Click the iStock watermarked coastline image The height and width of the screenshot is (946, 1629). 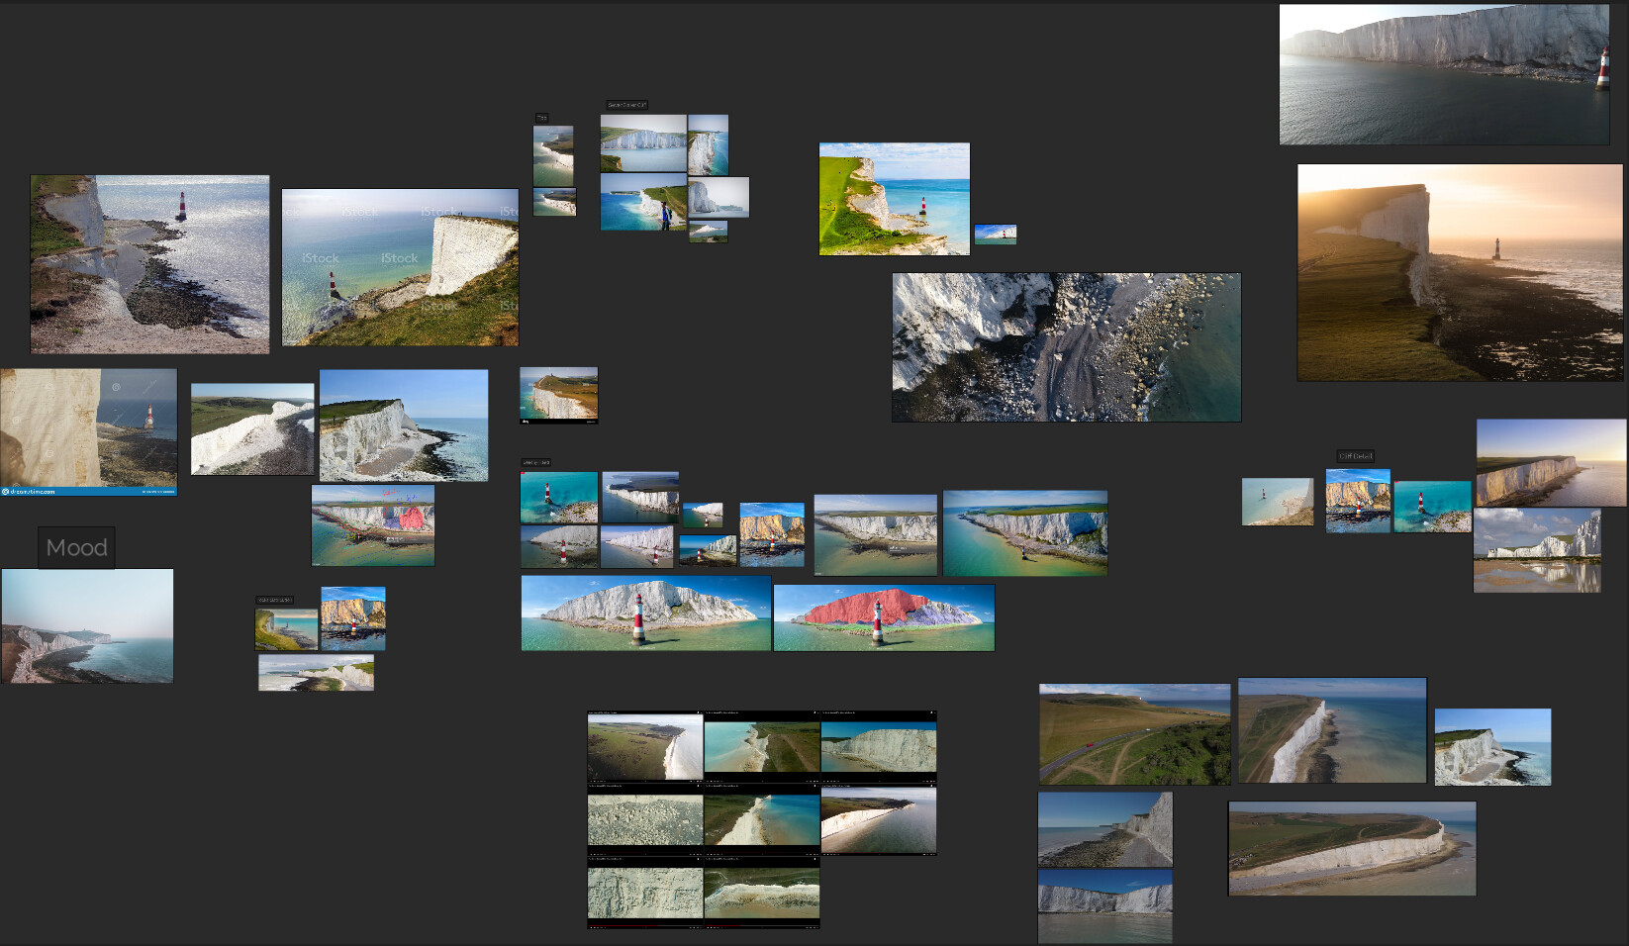pyautogui.click(x=399, y=265)
